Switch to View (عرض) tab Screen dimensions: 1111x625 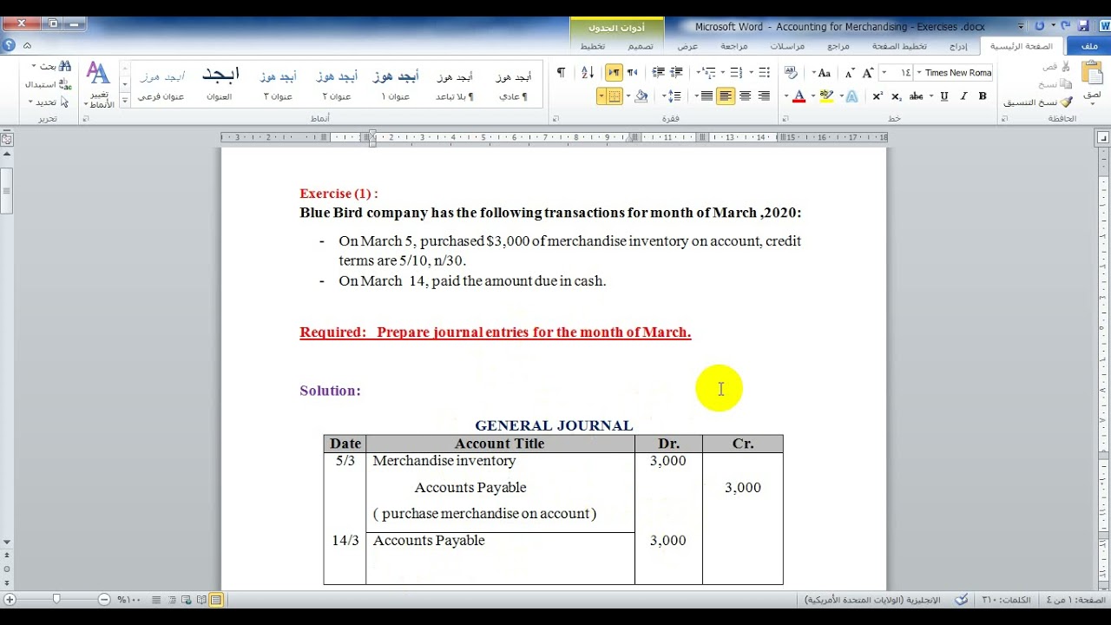point(687,46)
